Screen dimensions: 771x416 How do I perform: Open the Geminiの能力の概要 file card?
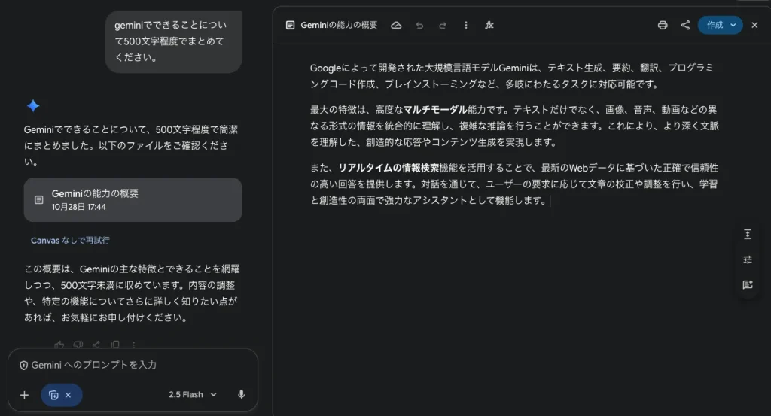[x=133, y=200]
